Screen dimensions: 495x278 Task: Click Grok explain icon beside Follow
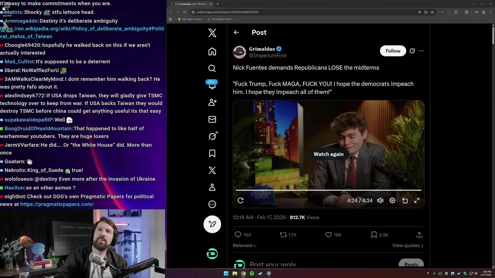(x=412, y=51)
